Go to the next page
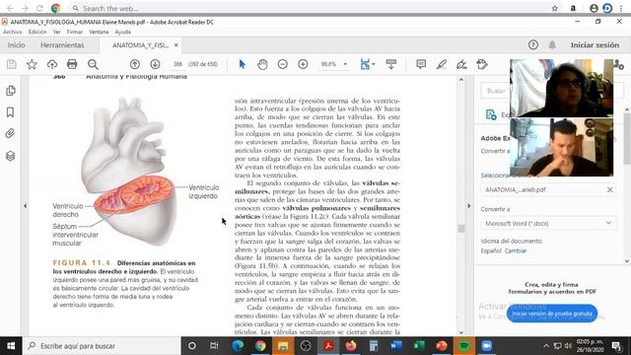This screenshot has height=355, width=631. (x=156, y=64)
